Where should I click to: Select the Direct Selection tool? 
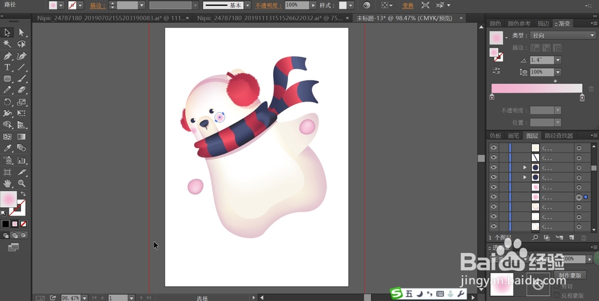click(x=22, y=32)
